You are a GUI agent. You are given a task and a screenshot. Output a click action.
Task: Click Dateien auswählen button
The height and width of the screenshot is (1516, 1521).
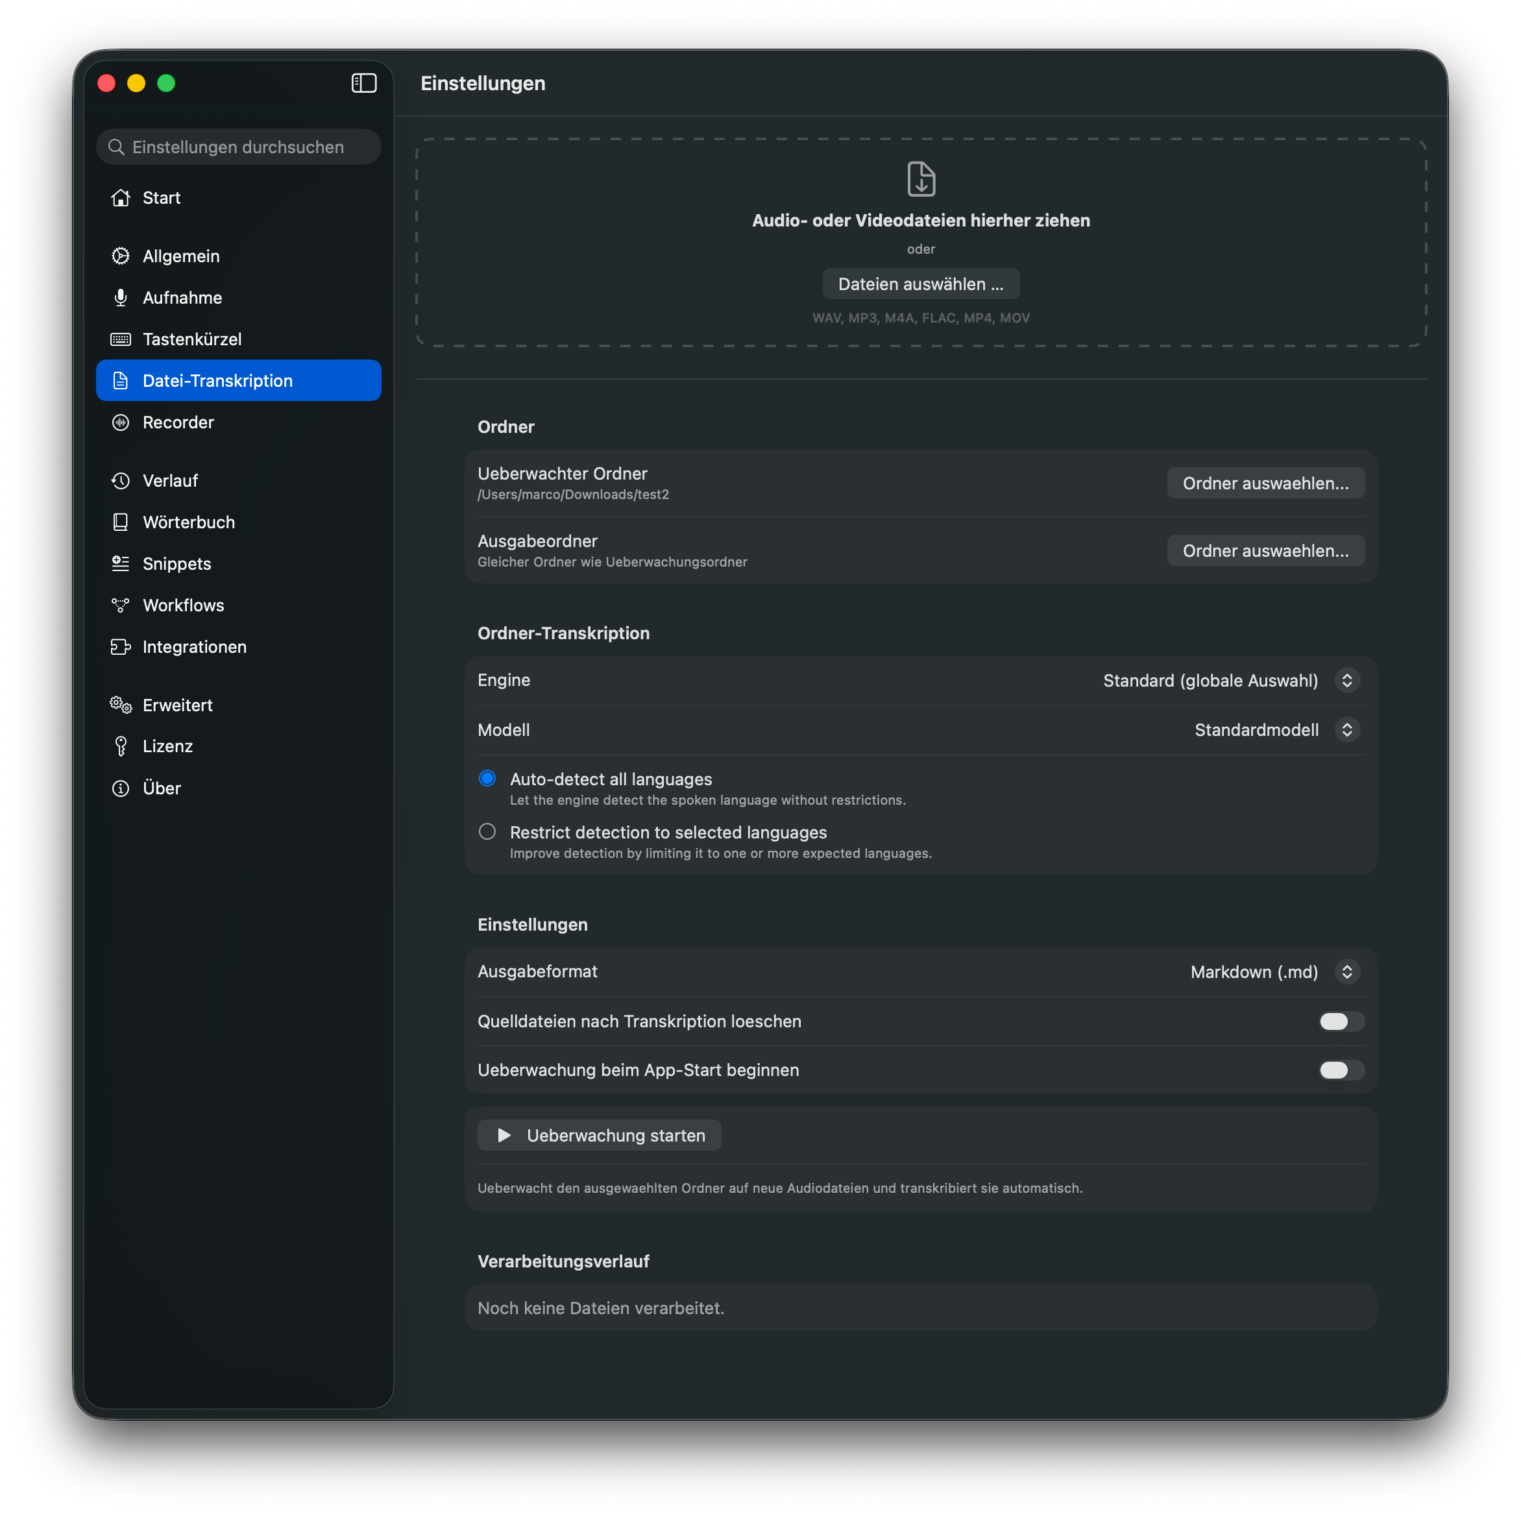coord(921,284)
